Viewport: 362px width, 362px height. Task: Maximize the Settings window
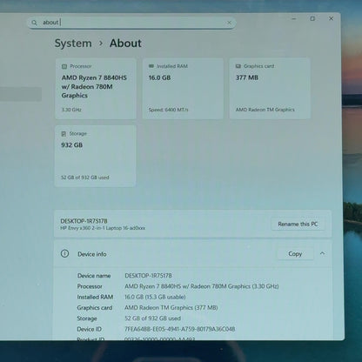point(312,18)
